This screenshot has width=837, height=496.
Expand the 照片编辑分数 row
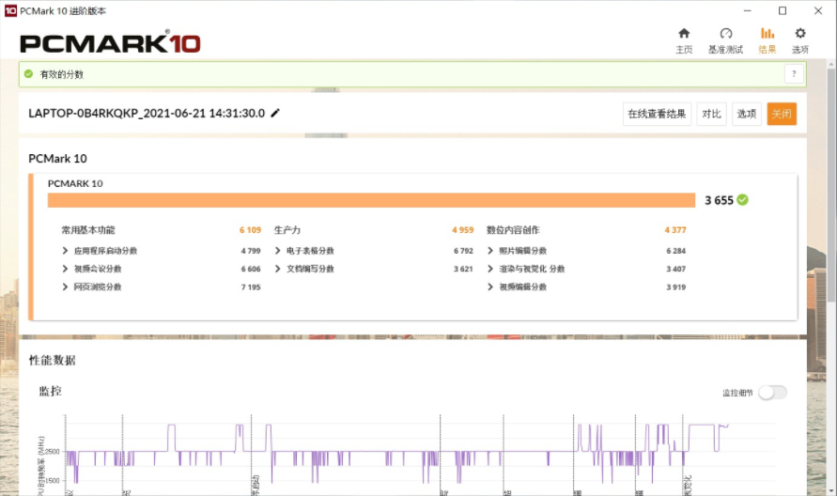[490, 251]
